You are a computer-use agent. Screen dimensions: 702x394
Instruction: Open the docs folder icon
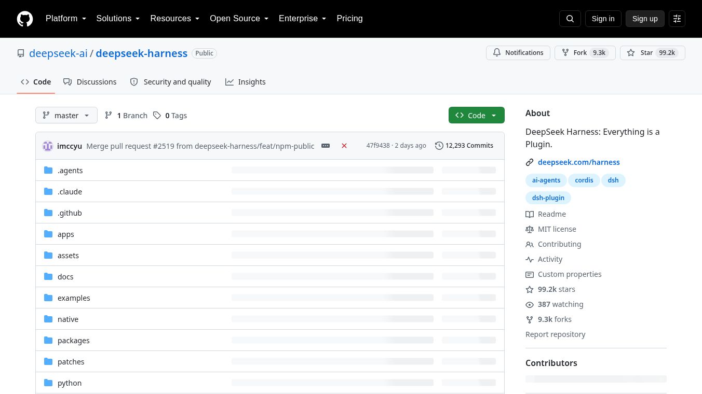[x=49, y=276]
